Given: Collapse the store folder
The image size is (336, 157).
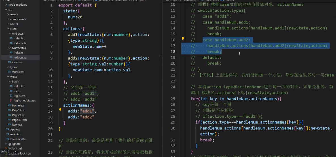Looking at the screenshot, I should (x=8, y=29).
